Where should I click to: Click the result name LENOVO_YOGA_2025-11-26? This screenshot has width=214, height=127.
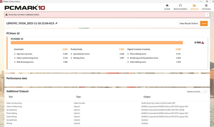tap(30, 23)
